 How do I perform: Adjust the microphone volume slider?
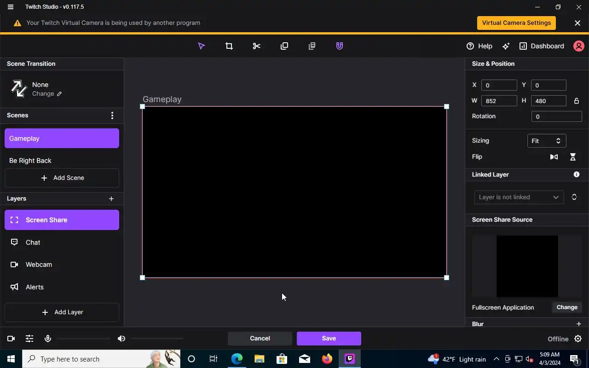(x=83, y=339)
